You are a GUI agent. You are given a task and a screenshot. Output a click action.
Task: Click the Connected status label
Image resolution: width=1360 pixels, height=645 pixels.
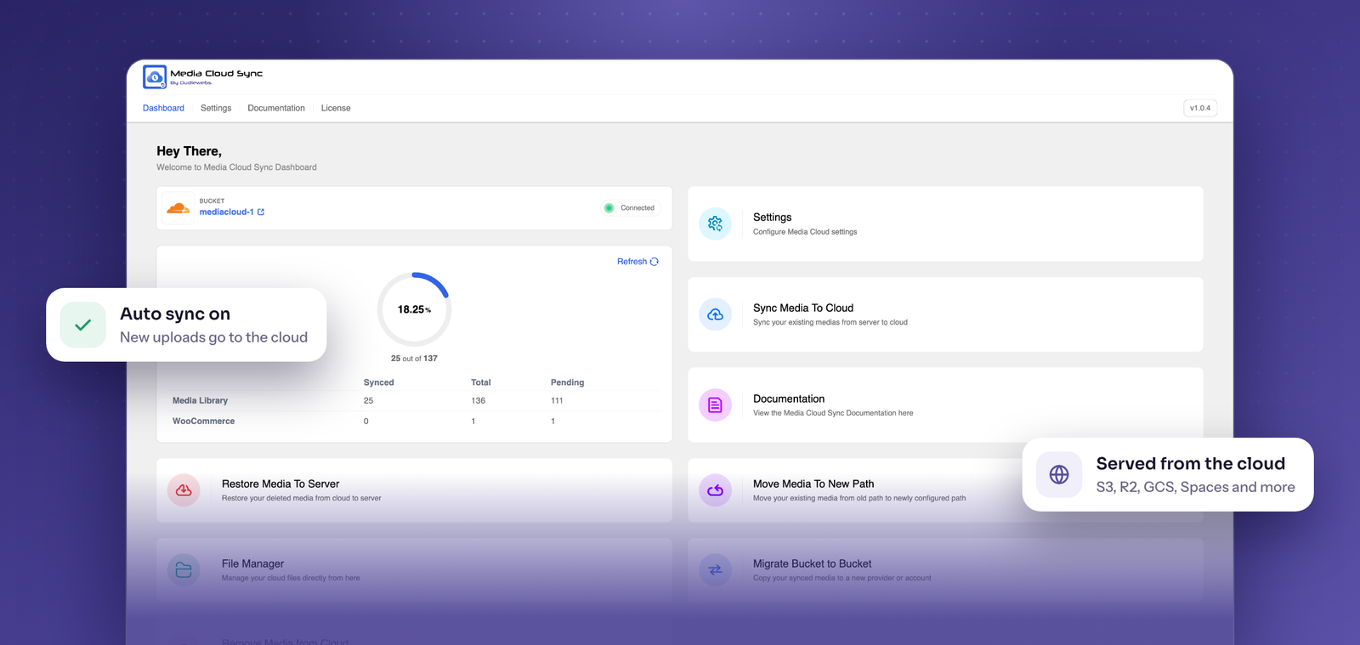pos(637,208)
